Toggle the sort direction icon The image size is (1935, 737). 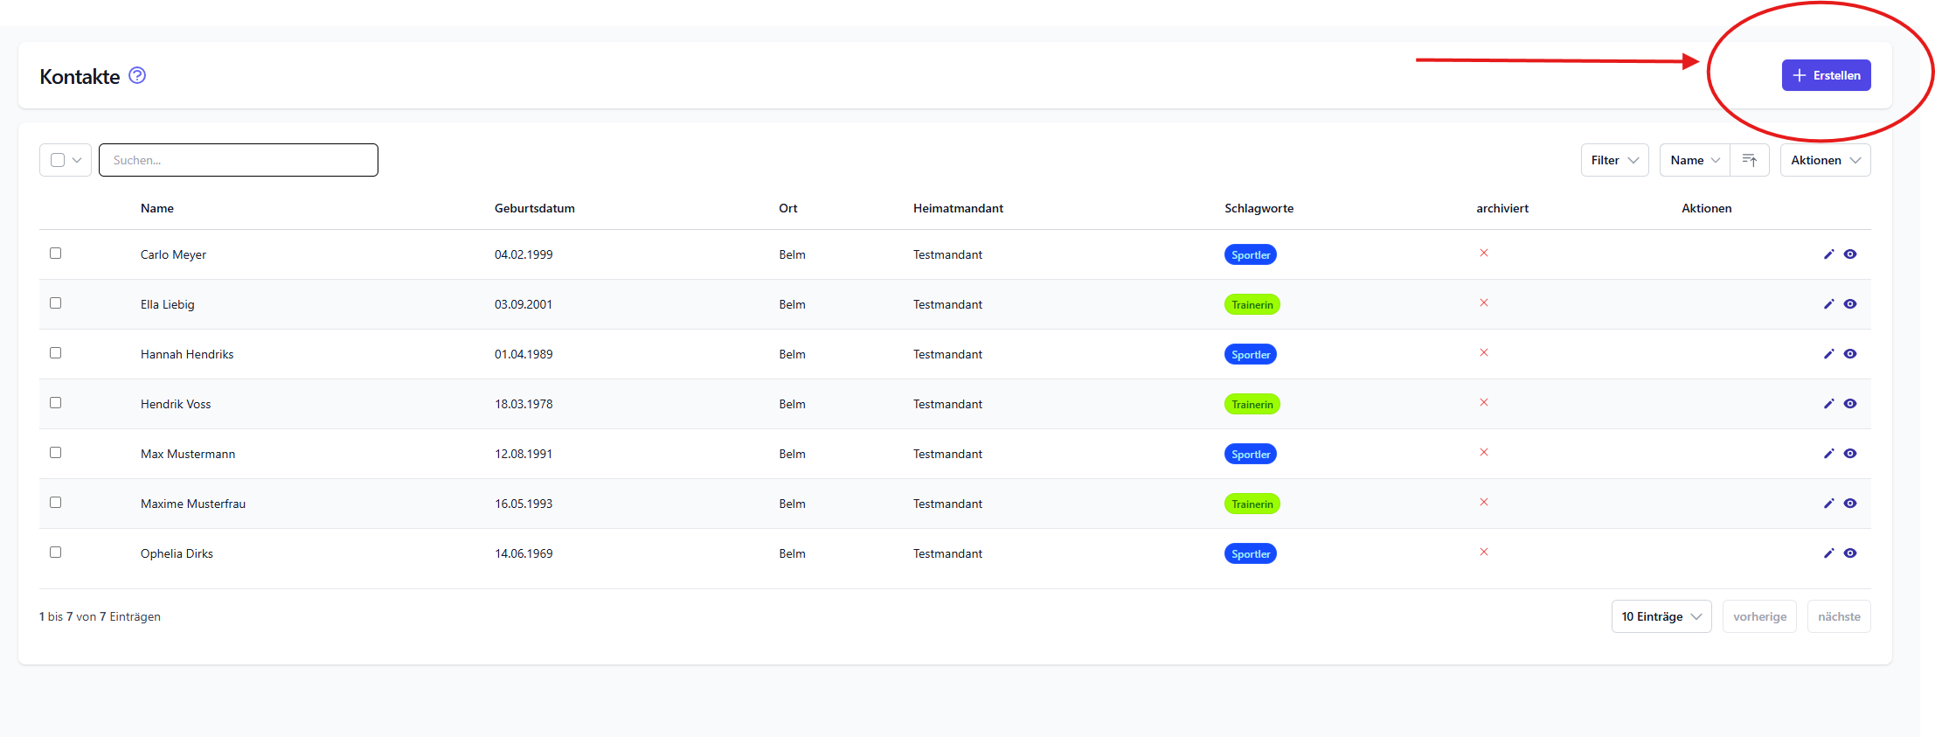point(1750,160)
